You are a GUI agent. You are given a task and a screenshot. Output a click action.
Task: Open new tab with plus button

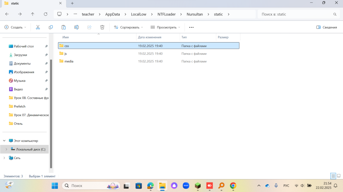click(x=72, y=3)
